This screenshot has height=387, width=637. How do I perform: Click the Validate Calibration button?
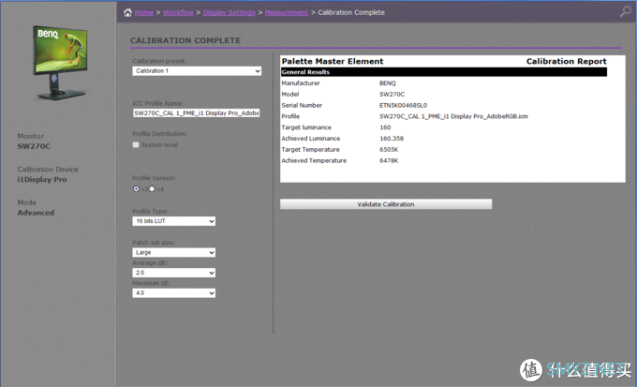coord(386,204)
